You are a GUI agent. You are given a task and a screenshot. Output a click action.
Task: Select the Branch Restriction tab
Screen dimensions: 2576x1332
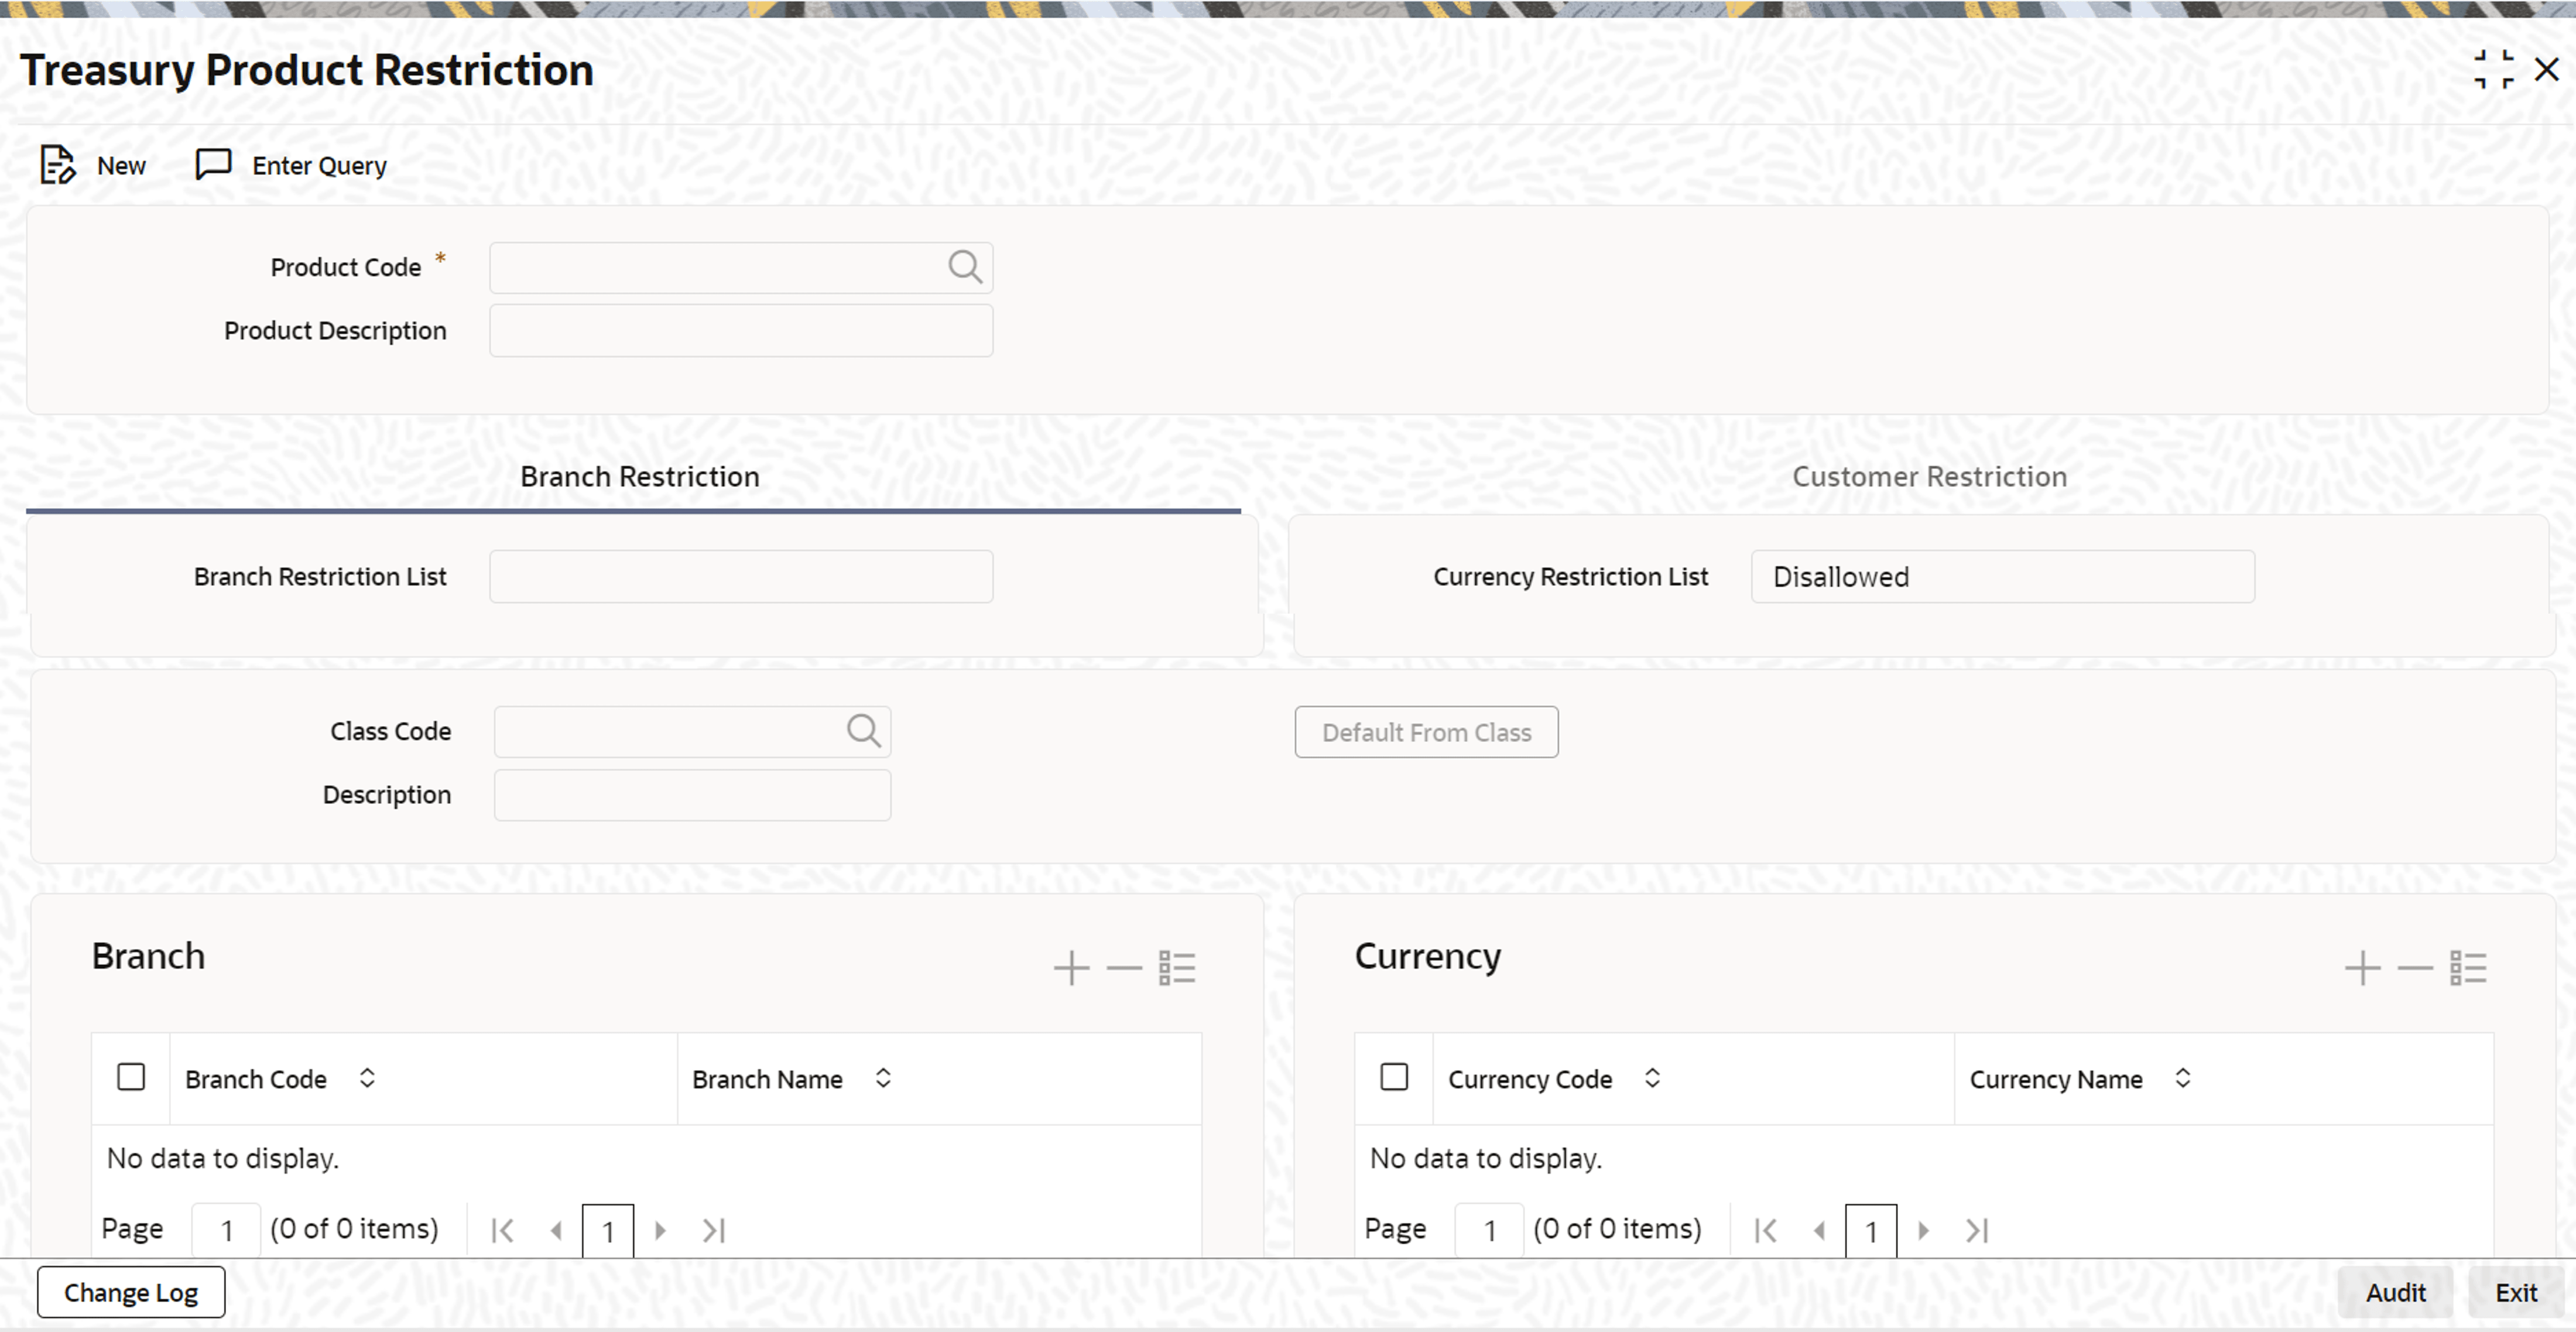coord(639,477)
